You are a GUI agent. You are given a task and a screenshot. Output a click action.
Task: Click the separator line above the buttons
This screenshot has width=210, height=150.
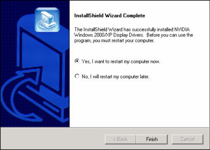coord(105,127)
